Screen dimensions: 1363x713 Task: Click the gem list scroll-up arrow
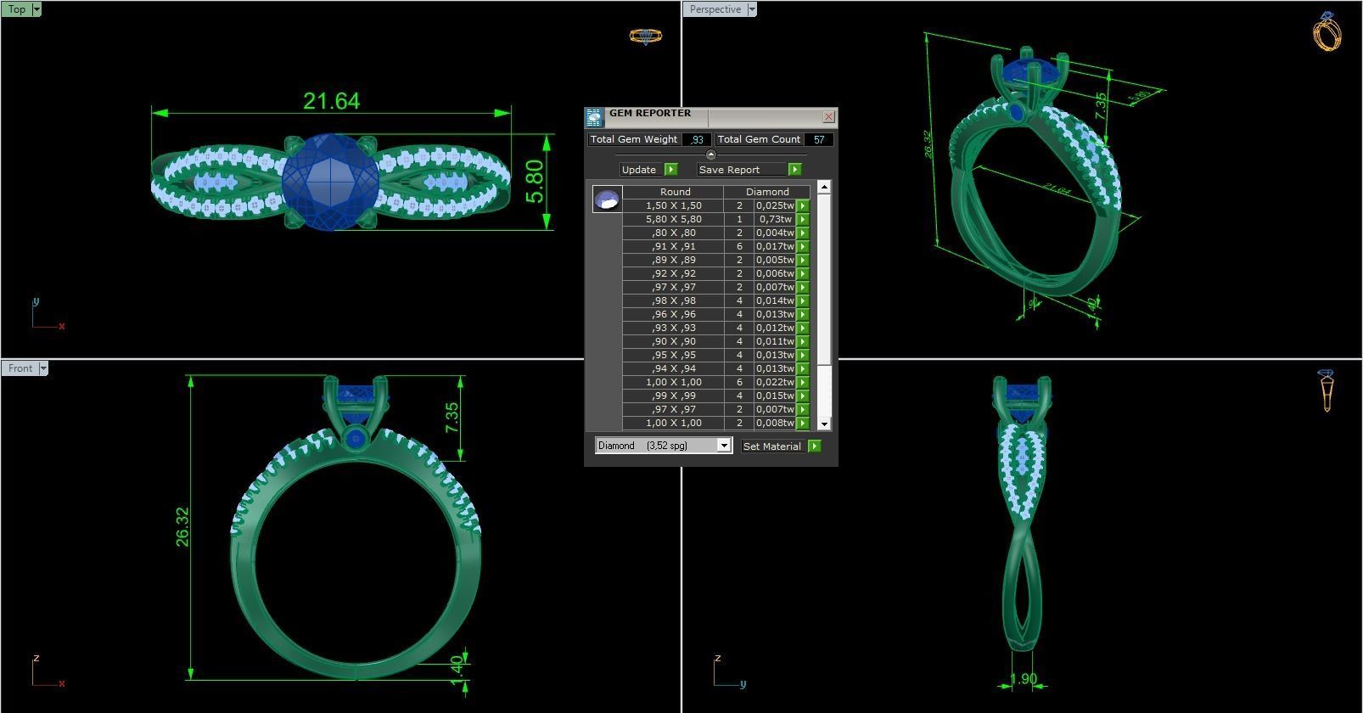point(823,186)
